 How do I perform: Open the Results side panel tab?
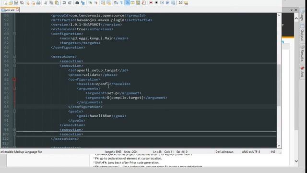tap(302, 53)
